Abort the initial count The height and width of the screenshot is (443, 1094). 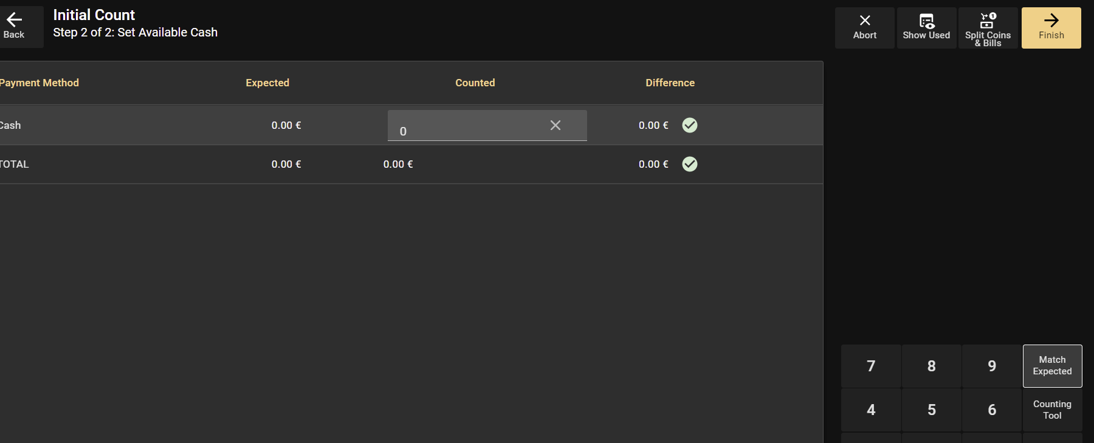click(x=864, y=28)
